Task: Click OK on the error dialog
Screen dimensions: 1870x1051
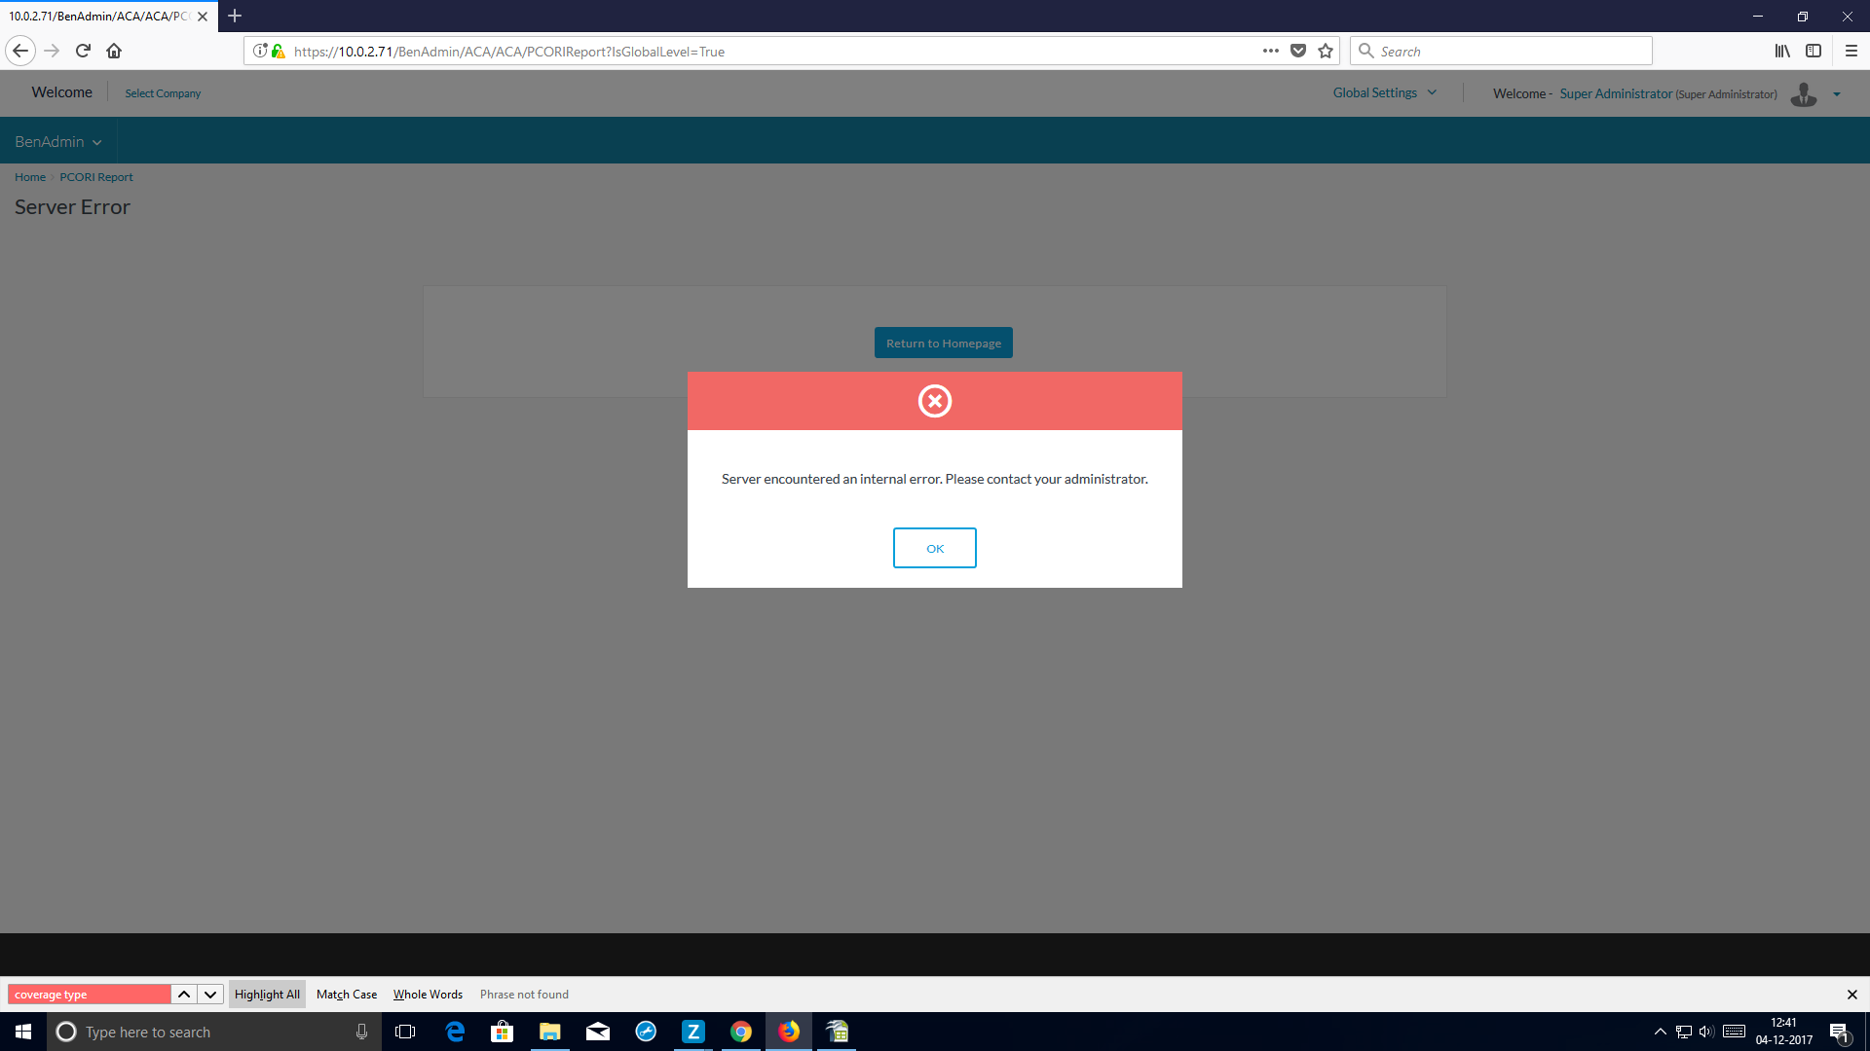Action: tap(934, 548)
